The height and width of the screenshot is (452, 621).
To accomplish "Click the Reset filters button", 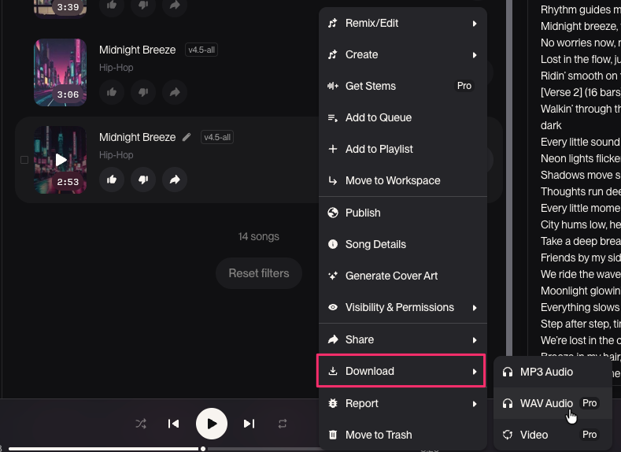I will pos(259,273).
